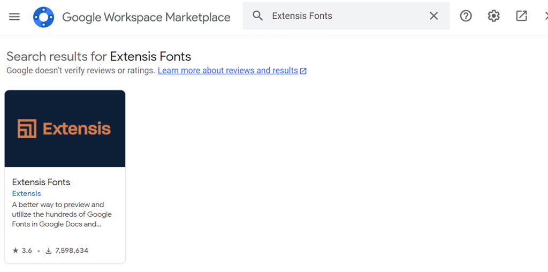Click the open in new window icon
The height and width of the screenshot is (272, 548).
[521, 16]
